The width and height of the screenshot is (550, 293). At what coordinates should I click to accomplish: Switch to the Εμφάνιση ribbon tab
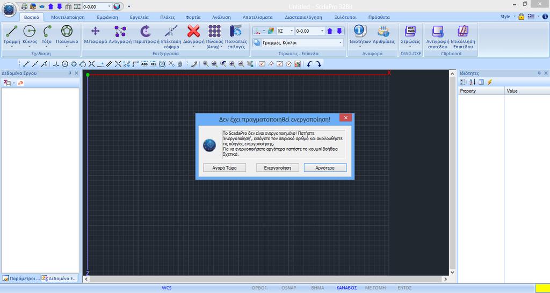(107, 17)
